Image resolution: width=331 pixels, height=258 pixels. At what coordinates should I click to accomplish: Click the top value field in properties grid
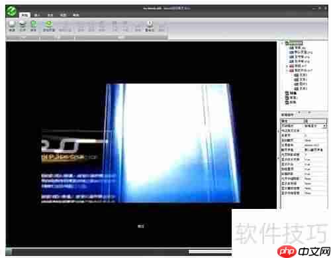point(315,121)
